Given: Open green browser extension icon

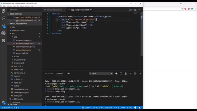Looking at the screenshot, I should pyautogui.click(x=192, y=9).
